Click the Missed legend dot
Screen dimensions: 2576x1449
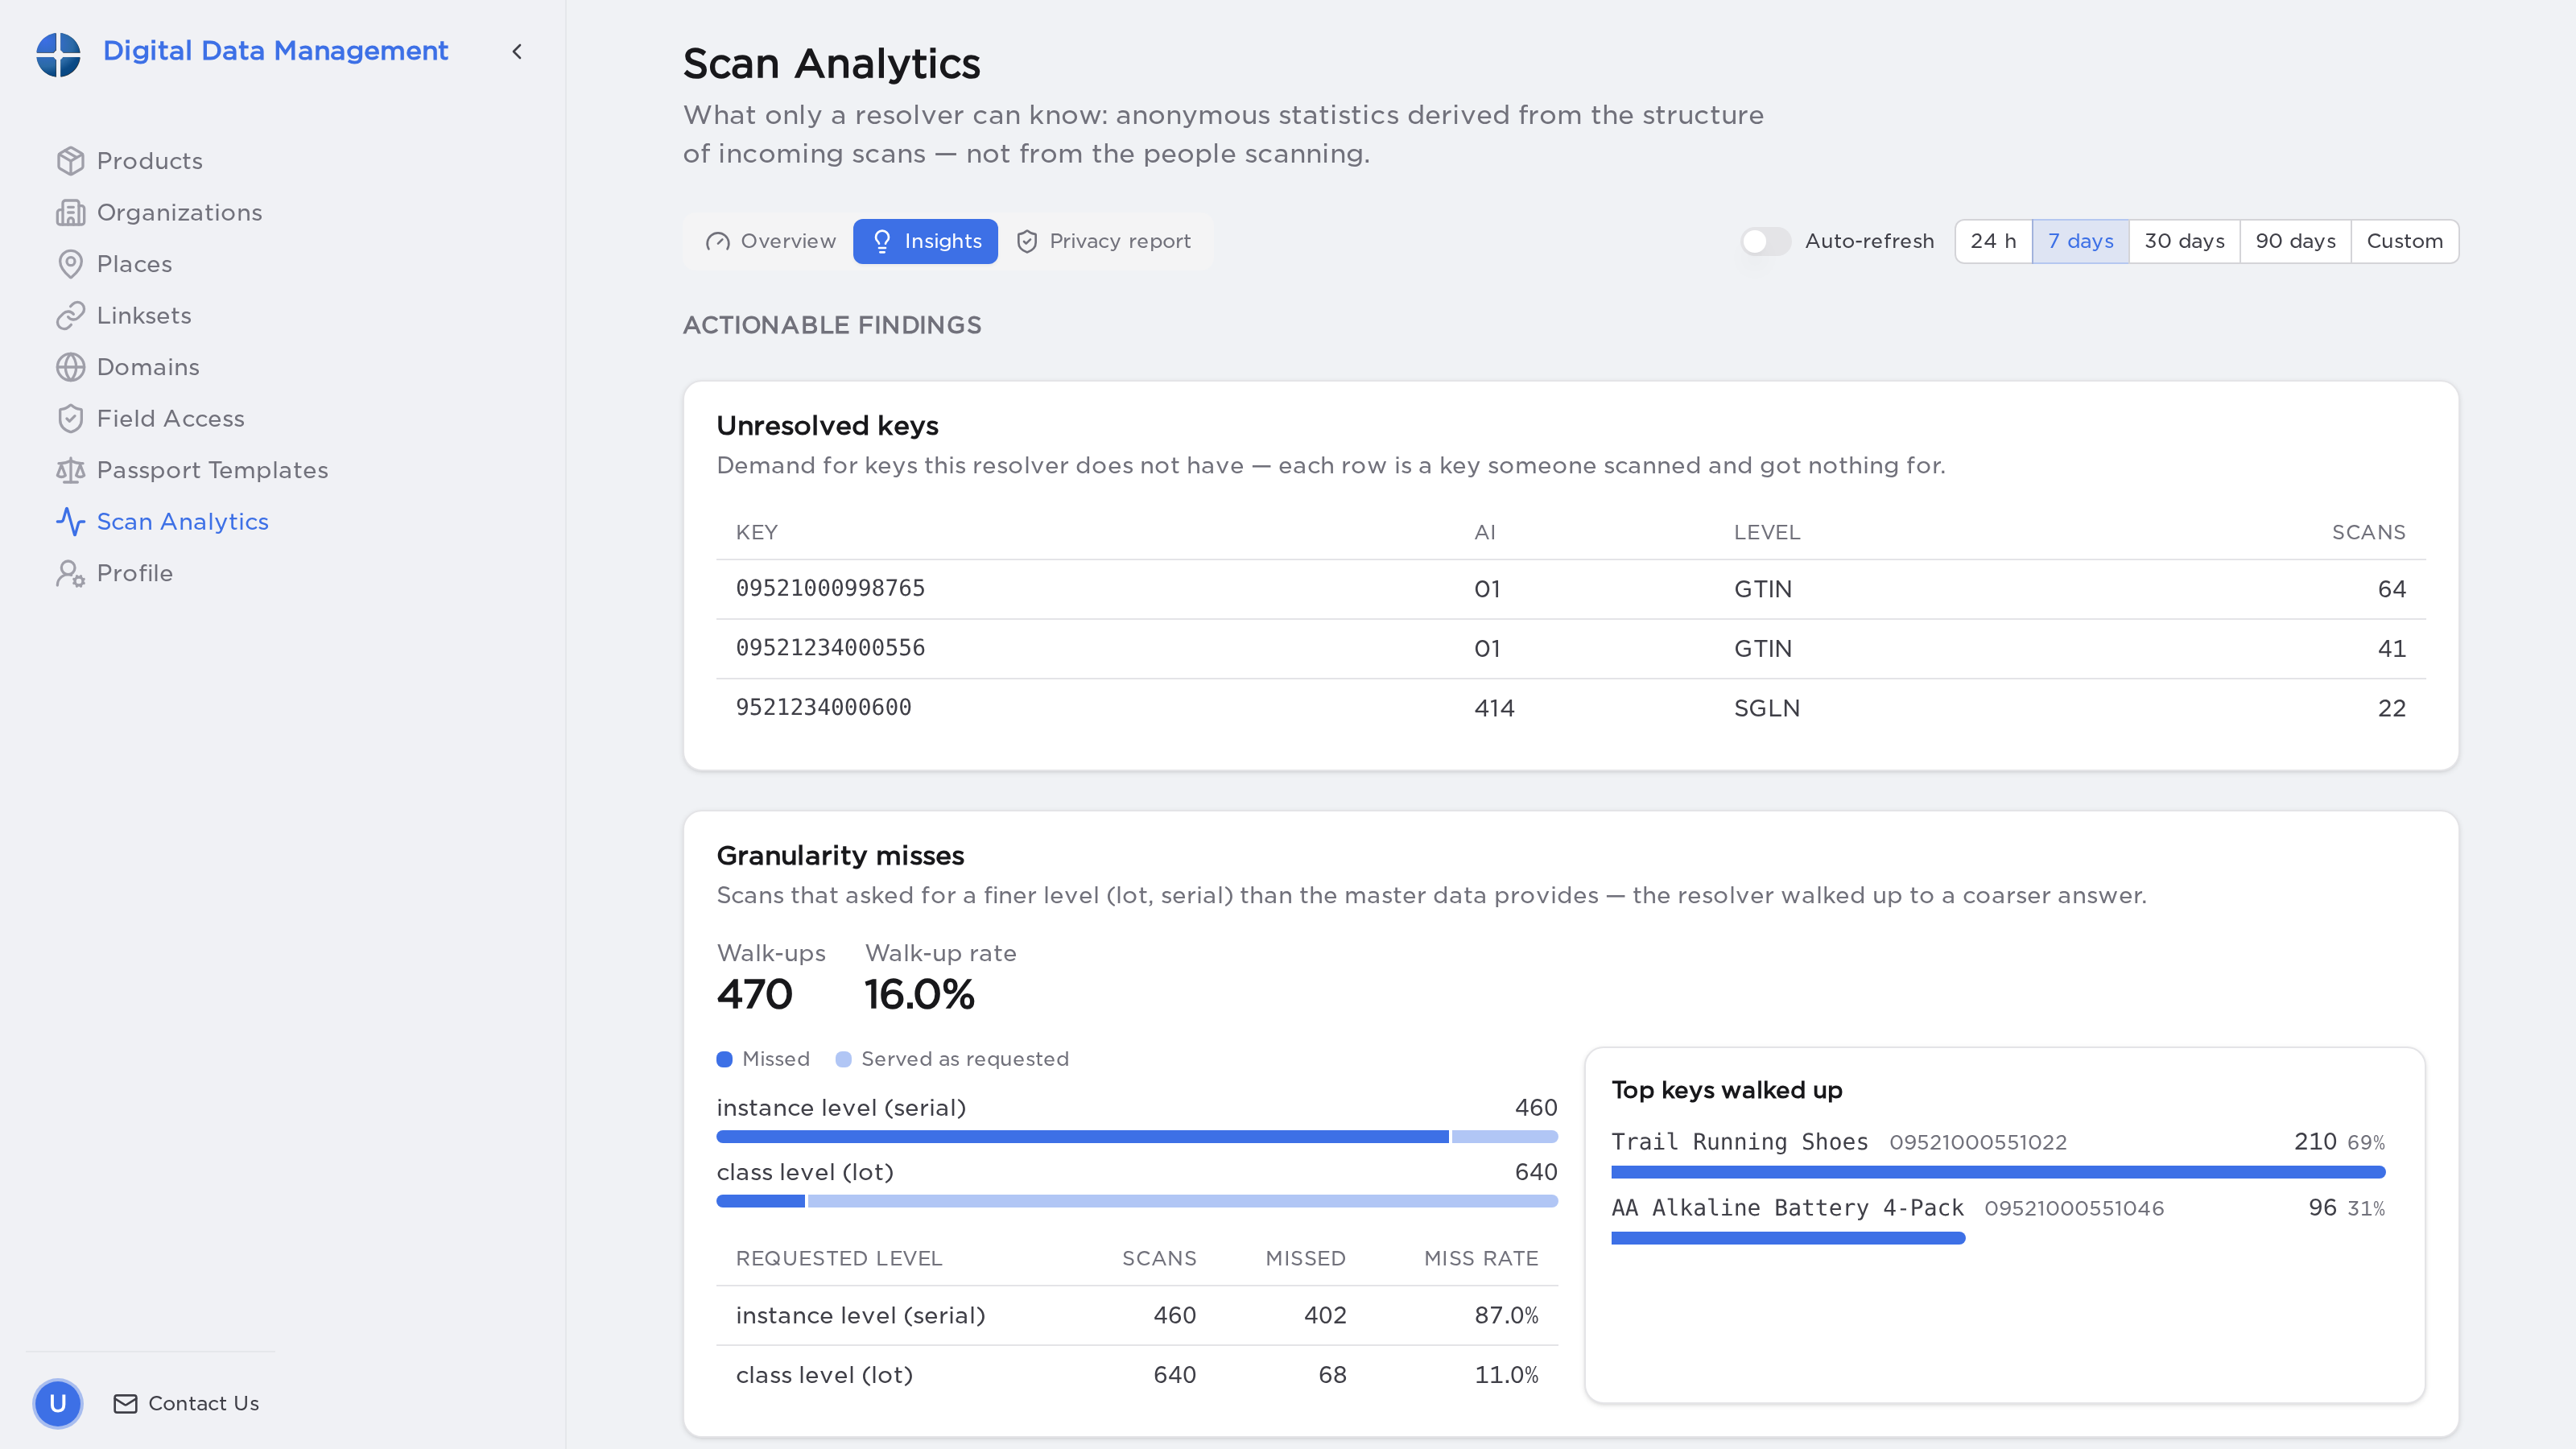tap(724, 1059)
